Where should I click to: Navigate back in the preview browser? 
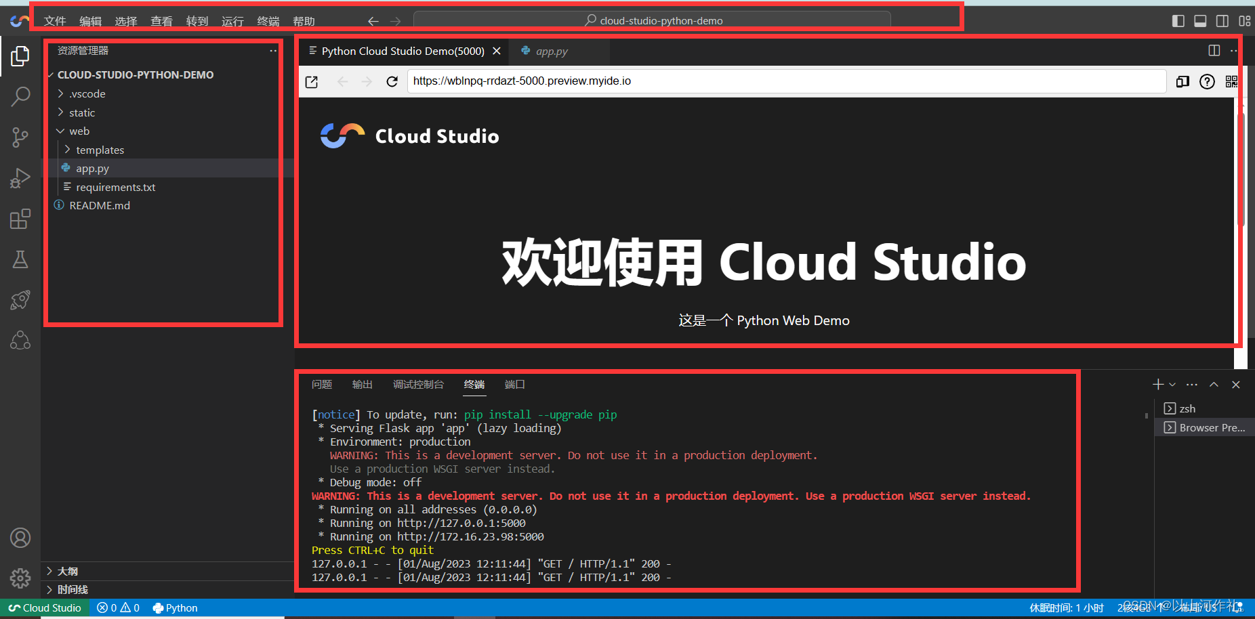tap(342, 82)
